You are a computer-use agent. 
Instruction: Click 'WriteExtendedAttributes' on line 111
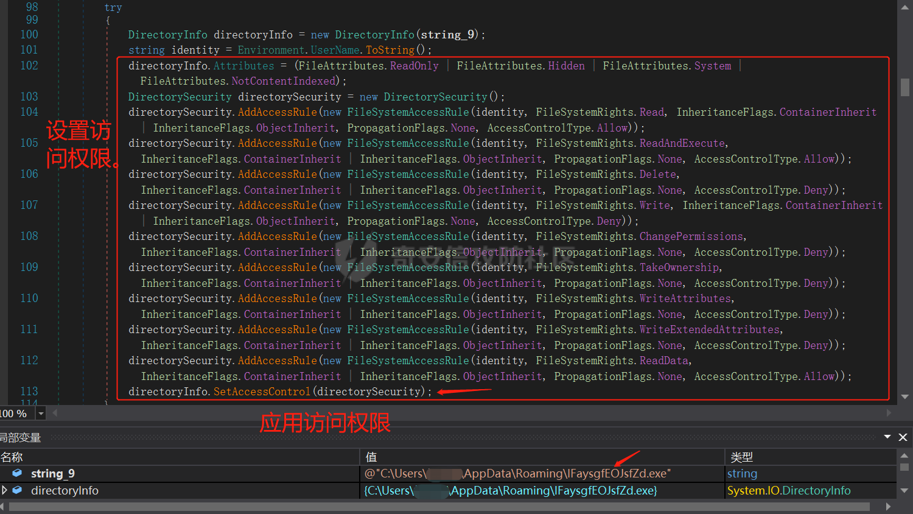pos(710,329)
